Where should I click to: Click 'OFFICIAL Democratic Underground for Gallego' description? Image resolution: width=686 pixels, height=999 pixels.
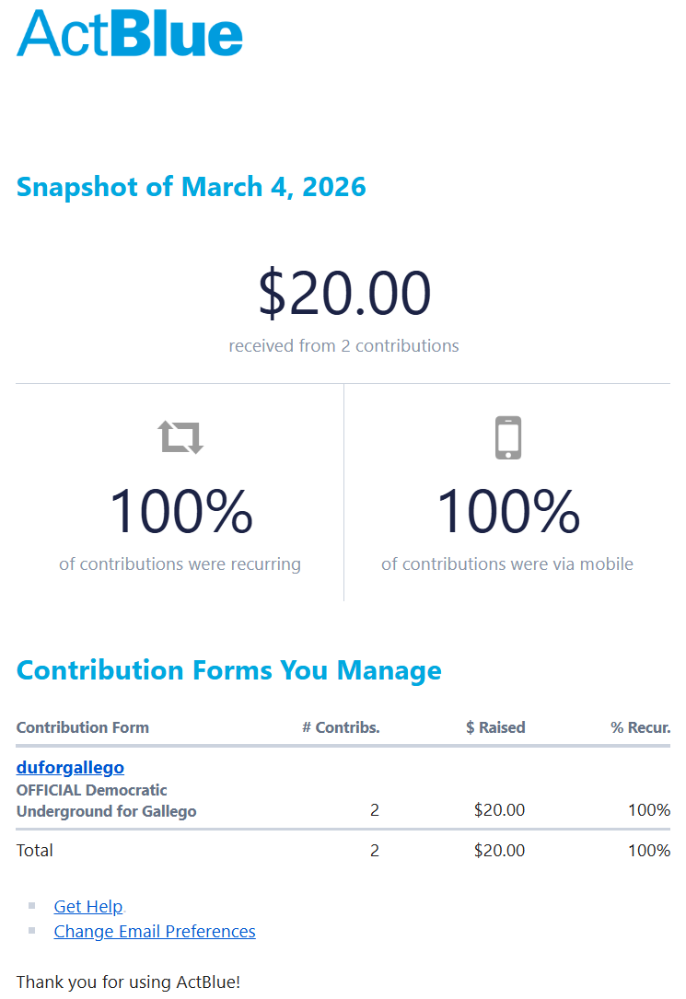click(x=106, y=801)
